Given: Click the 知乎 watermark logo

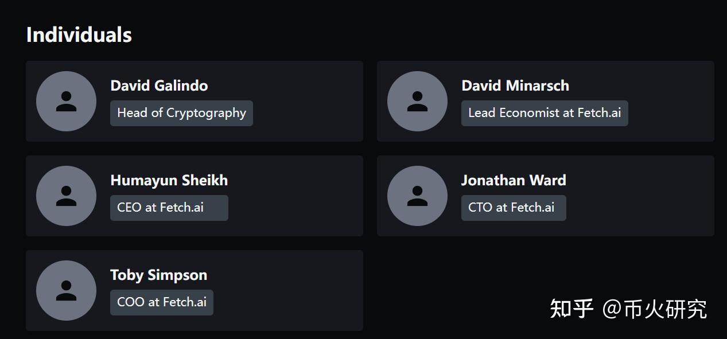Looking at the screenshot, I should (571, 309).
